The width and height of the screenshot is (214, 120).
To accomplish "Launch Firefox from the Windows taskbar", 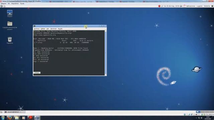I will 10,118.
